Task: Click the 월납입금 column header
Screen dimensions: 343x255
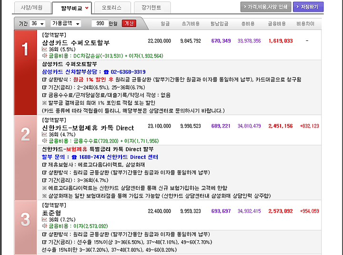Action: pos(219,24)
